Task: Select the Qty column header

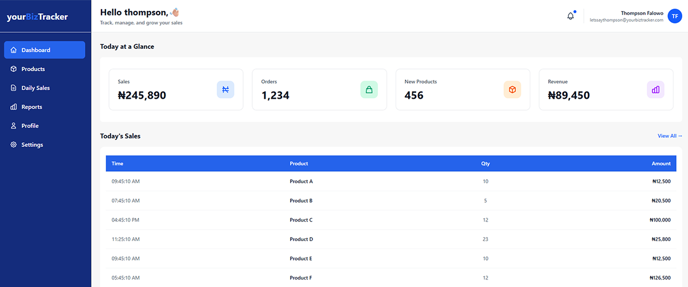Action: 485,164
